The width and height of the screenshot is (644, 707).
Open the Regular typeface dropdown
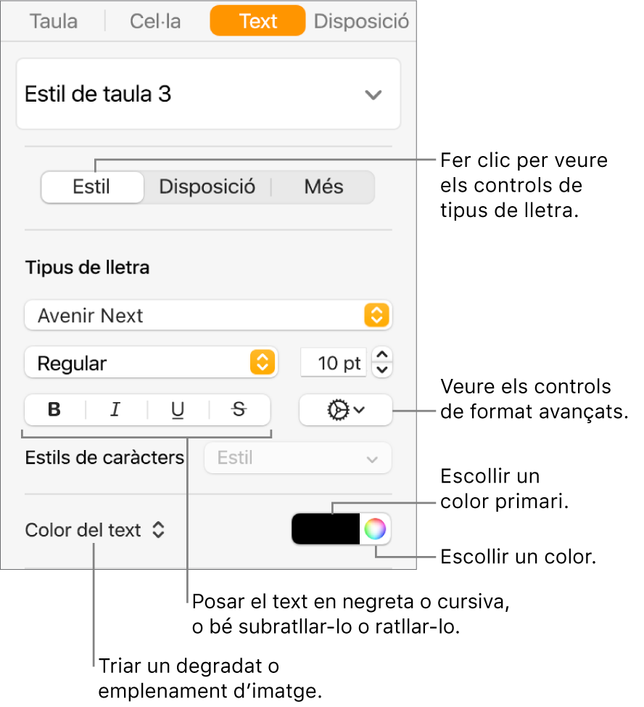151,362
